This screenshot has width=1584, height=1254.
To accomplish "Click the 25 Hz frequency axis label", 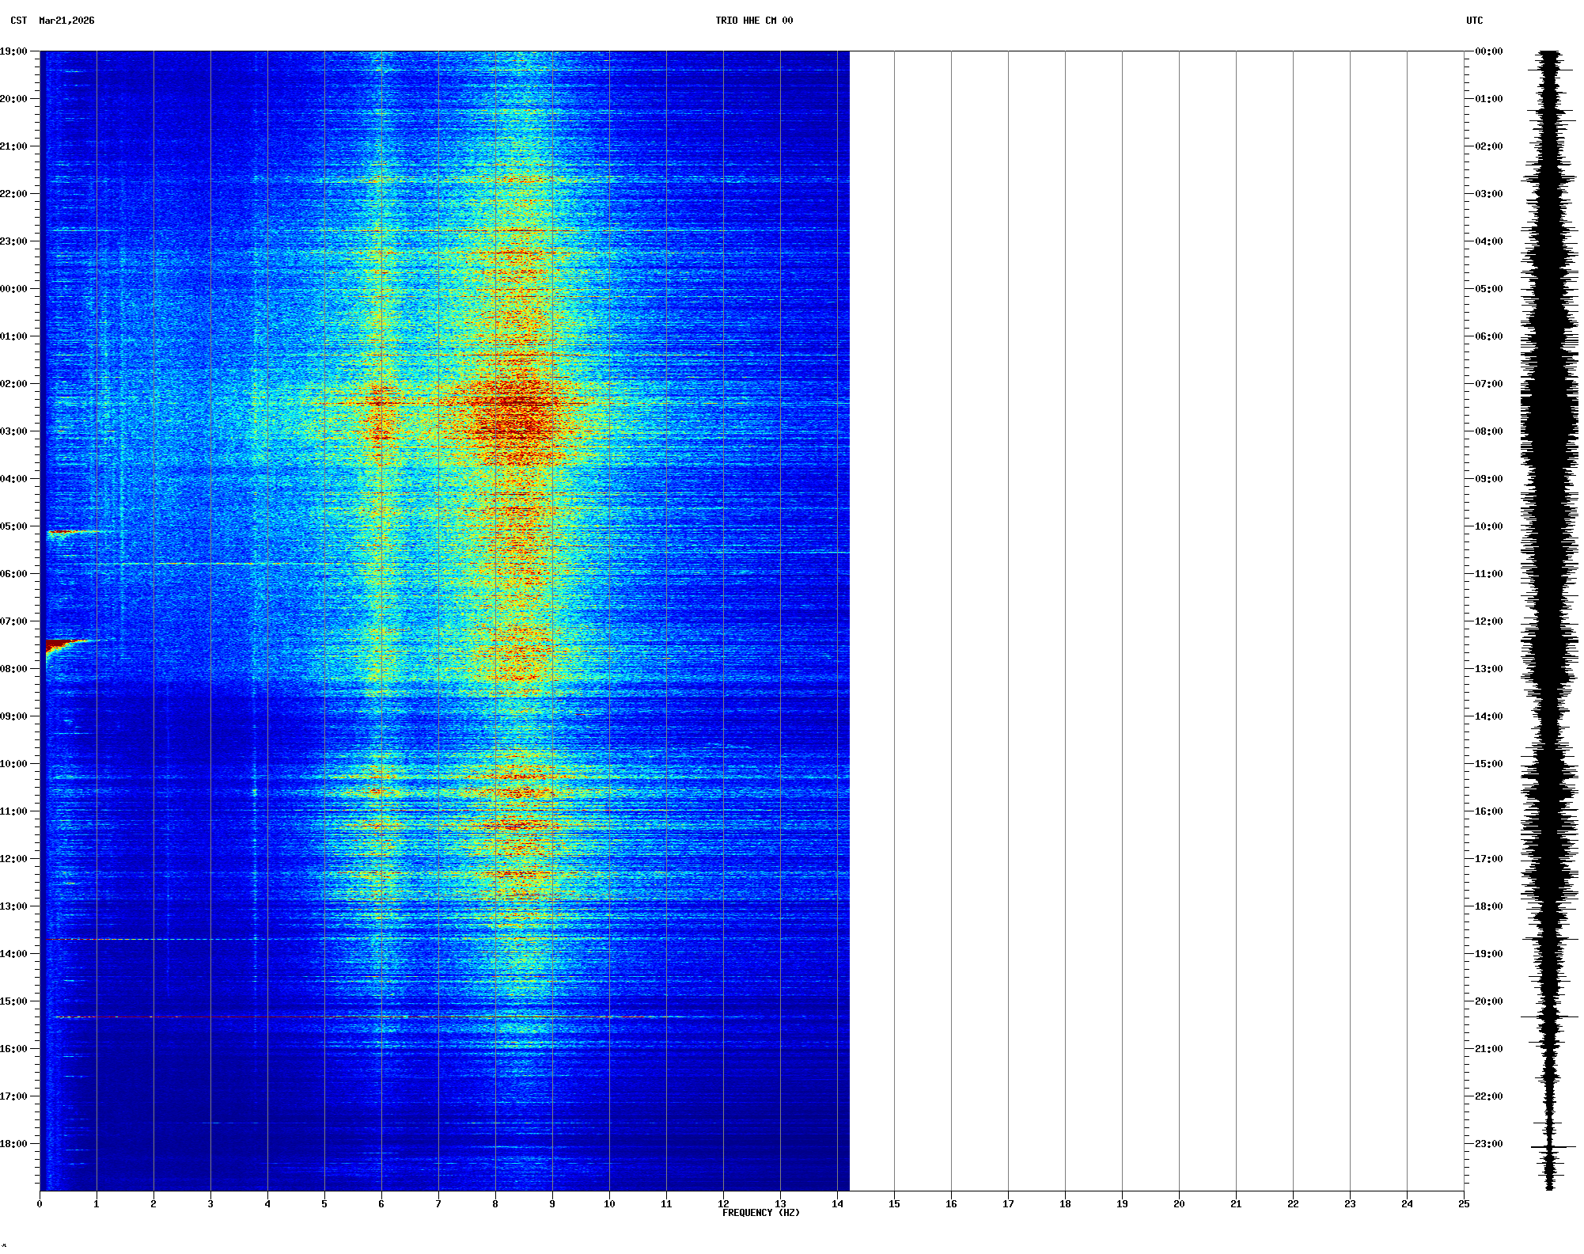I will tap(1464, 1204).
